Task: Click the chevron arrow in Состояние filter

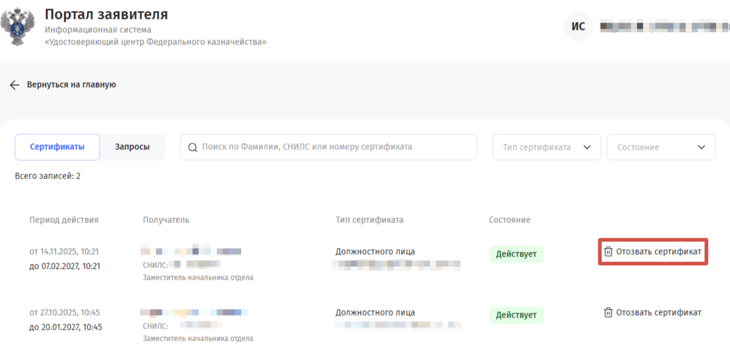Action: tap(701, 147)
